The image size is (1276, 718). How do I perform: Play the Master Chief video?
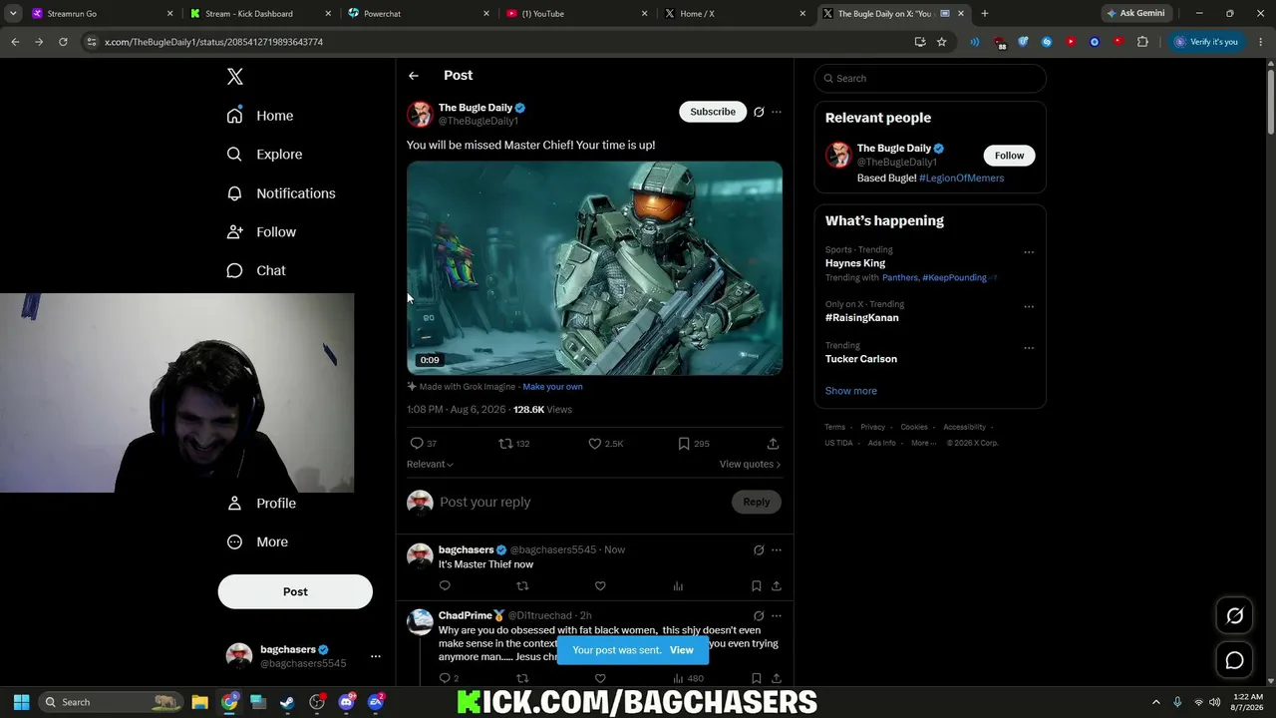[x=594, y=268]
